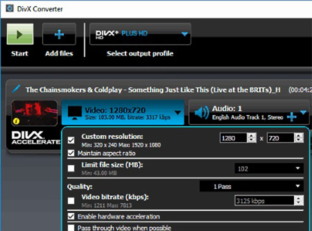The height and width of the screenshot is (231, 312).
Task: Decrease video bitrate with down arrow
Action: (299, 203)
